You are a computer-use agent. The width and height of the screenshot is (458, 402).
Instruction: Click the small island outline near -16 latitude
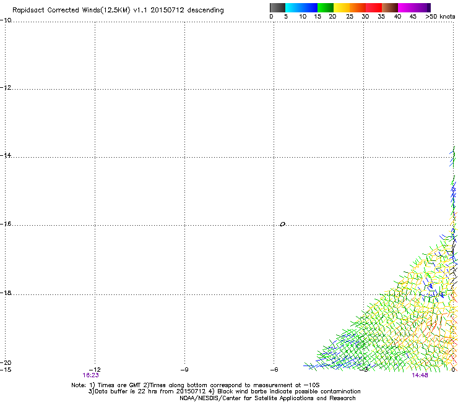click(x=282, y=224)
